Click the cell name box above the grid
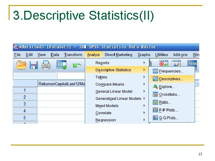The height and width of the screenshot is (161, 215). point(35,75)
